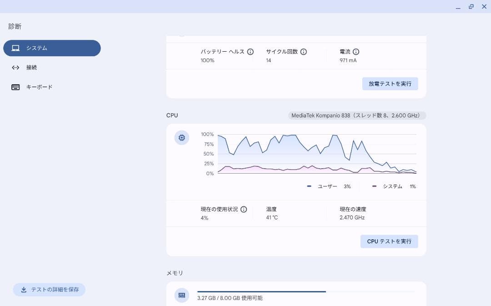The image size is (491, 306).
Task: Click the CPU usage graph
Action: pyautogui.click(x=317, y=154)
